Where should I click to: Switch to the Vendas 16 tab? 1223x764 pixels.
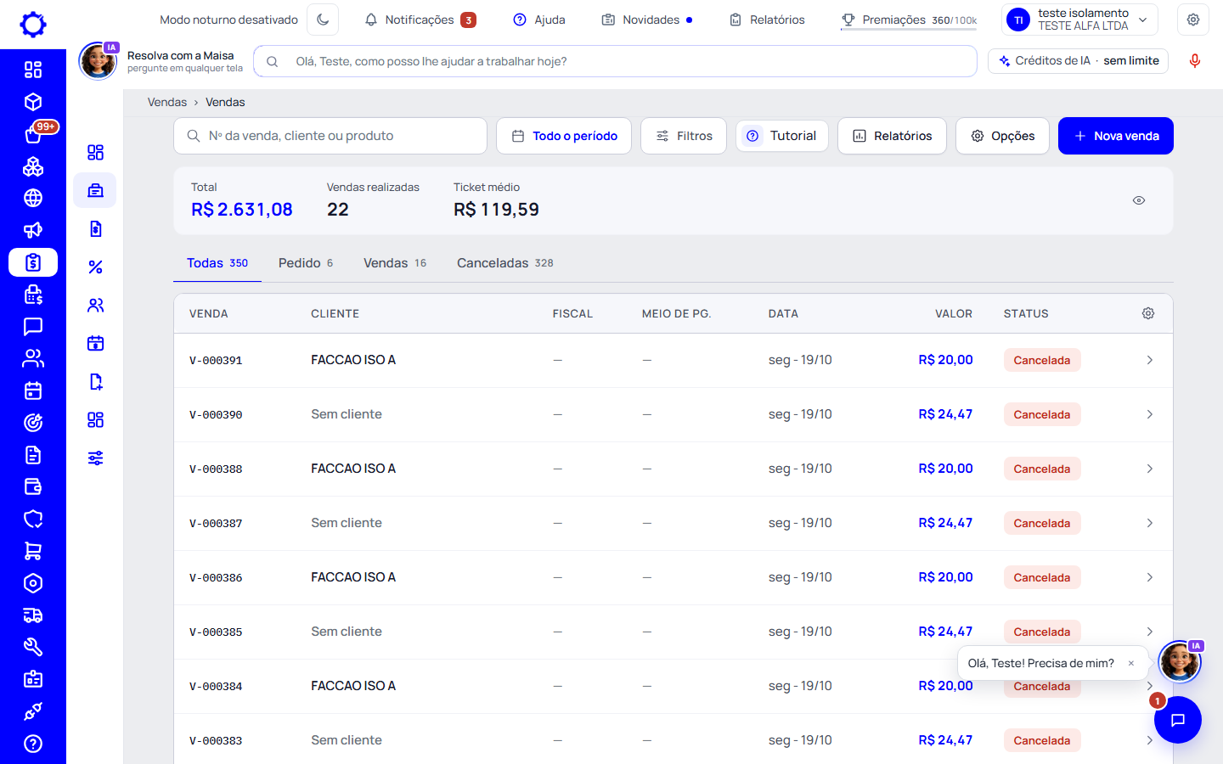395,263
